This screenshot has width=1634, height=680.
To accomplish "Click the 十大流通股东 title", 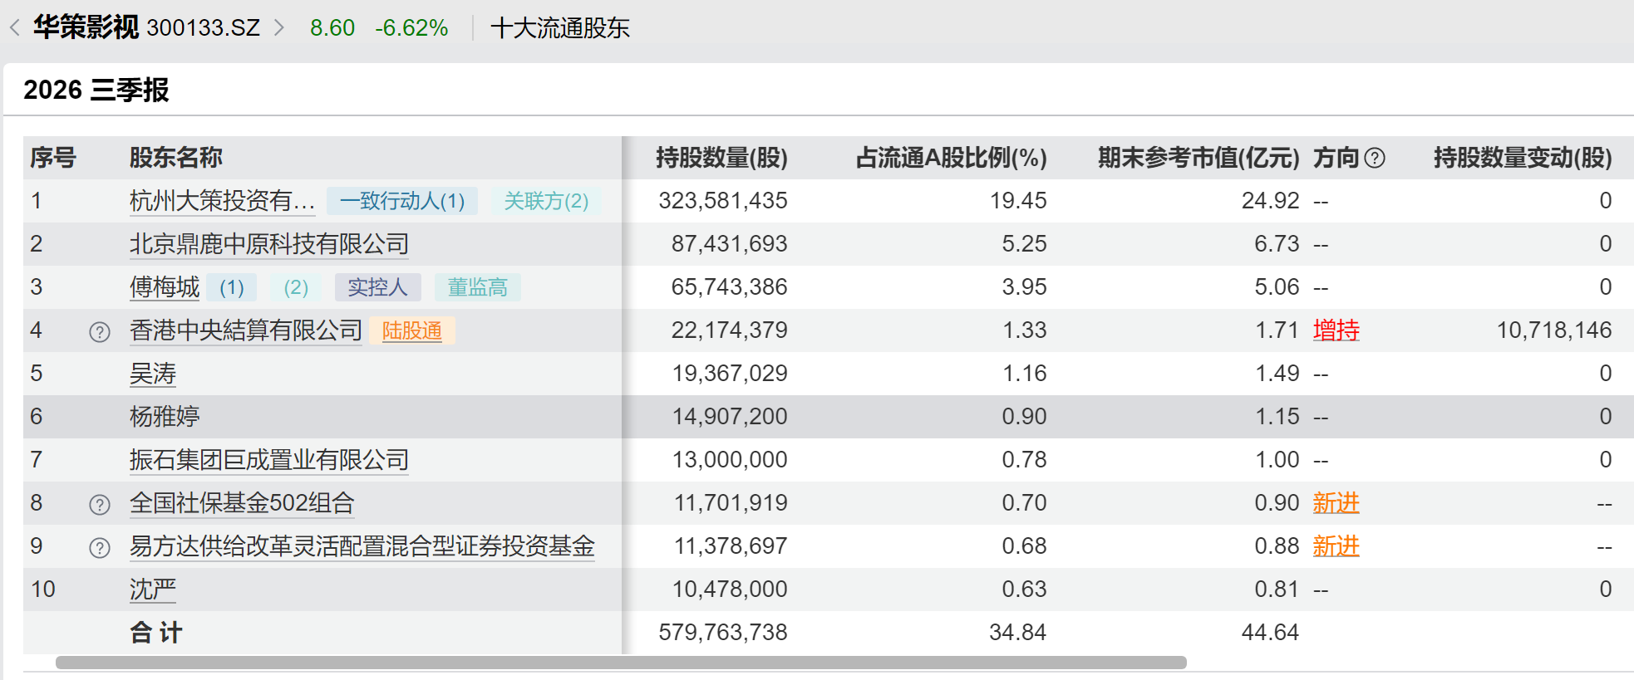I will pyautogui.click(x=560, y=28).
